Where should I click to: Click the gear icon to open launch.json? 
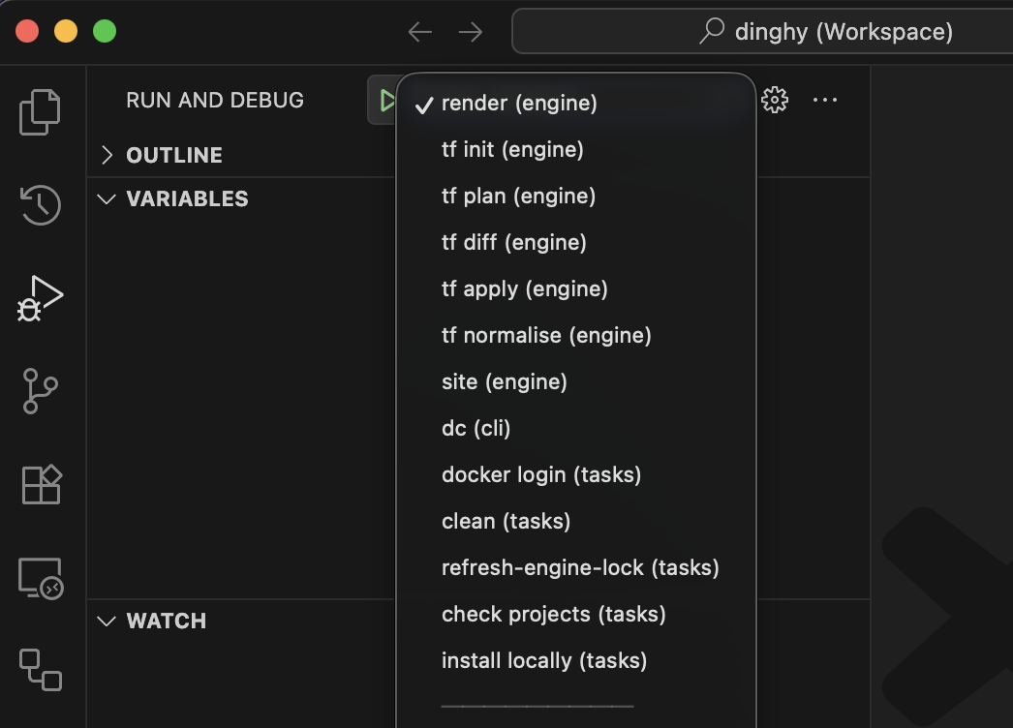[x=775, y=100]
